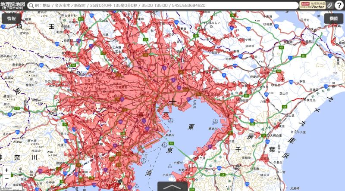
Task: Open the 機能 menu button
Action: coord(333,18)
